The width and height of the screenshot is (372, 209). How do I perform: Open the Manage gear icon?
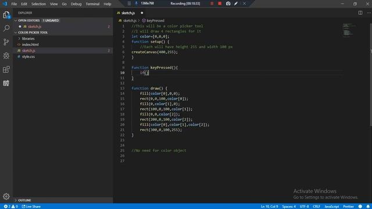[6, 196]
